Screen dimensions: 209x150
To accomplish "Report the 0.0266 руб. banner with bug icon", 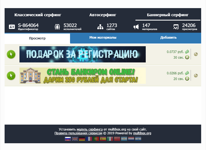I will pyautogui.click(x=196, y=75).
